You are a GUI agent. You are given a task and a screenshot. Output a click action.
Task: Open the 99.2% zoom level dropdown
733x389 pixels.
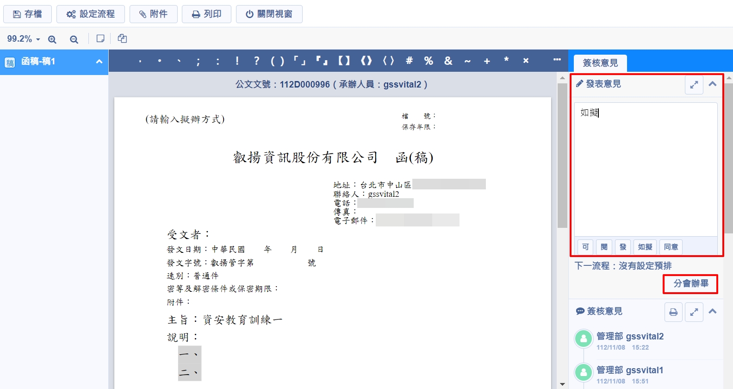(24, 39)
